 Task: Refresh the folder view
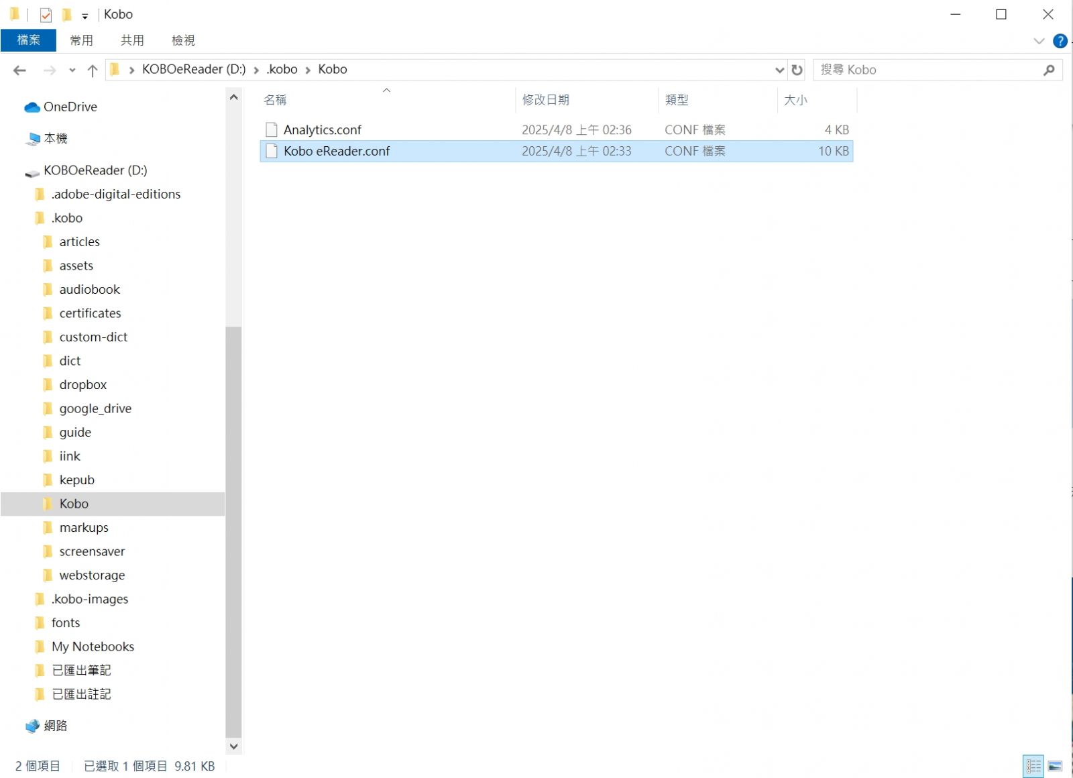pos(797,70)
